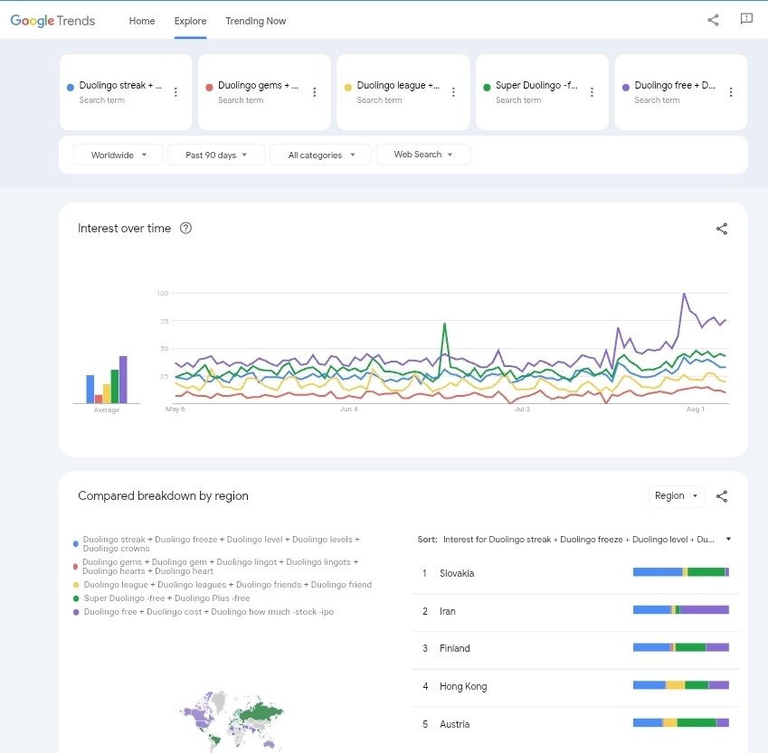Open options menu for Duolingo league term
768x753 pixels.
(x=453, y=92)
